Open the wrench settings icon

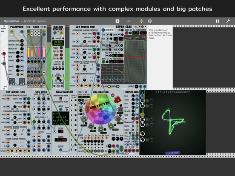point(228,21)
